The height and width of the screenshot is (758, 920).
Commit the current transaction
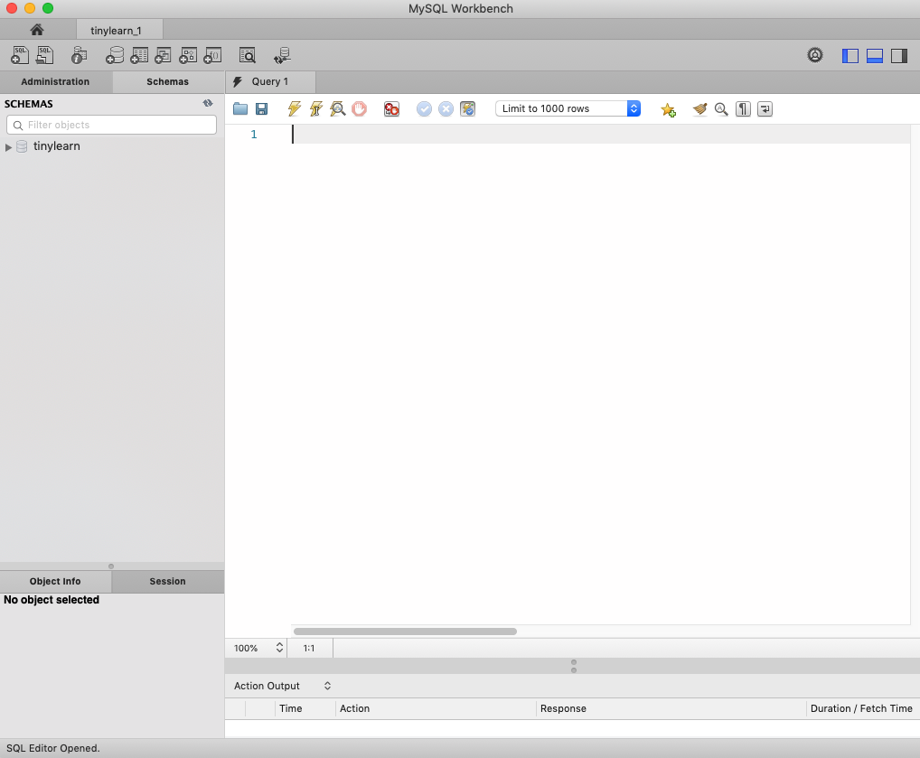click(424, 108)
